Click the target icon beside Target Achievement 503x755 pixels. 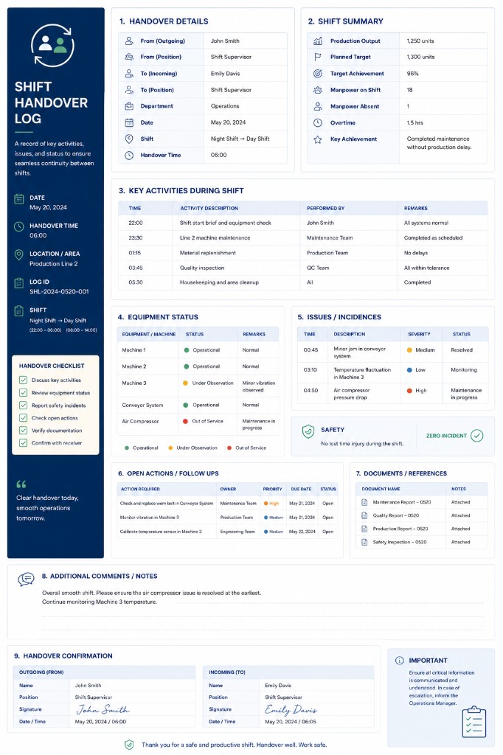tap(317, 74)
